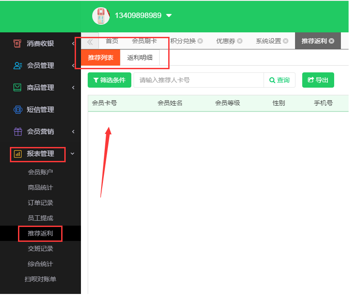Click the 消费收银 cash register icon
This screenshot has width=349, height=298.
18,43
